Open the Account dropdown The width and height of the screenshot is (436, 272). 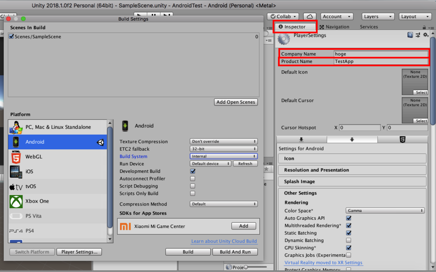coord(337,17)
